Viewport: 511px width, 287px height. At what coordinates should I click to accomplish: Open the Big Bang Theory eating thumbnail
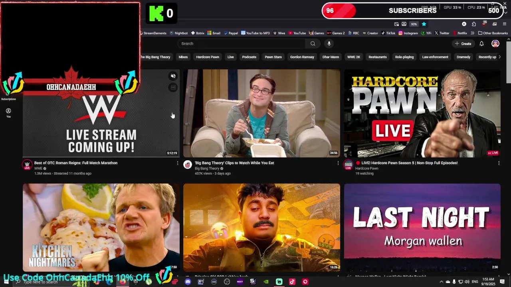pyautogui.click(x=261, y=113)
